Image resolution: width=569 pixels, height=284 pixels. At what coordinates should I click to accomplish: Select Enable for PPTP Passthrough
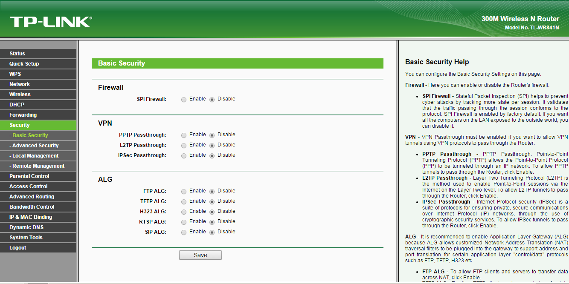(x=184, y=135)
